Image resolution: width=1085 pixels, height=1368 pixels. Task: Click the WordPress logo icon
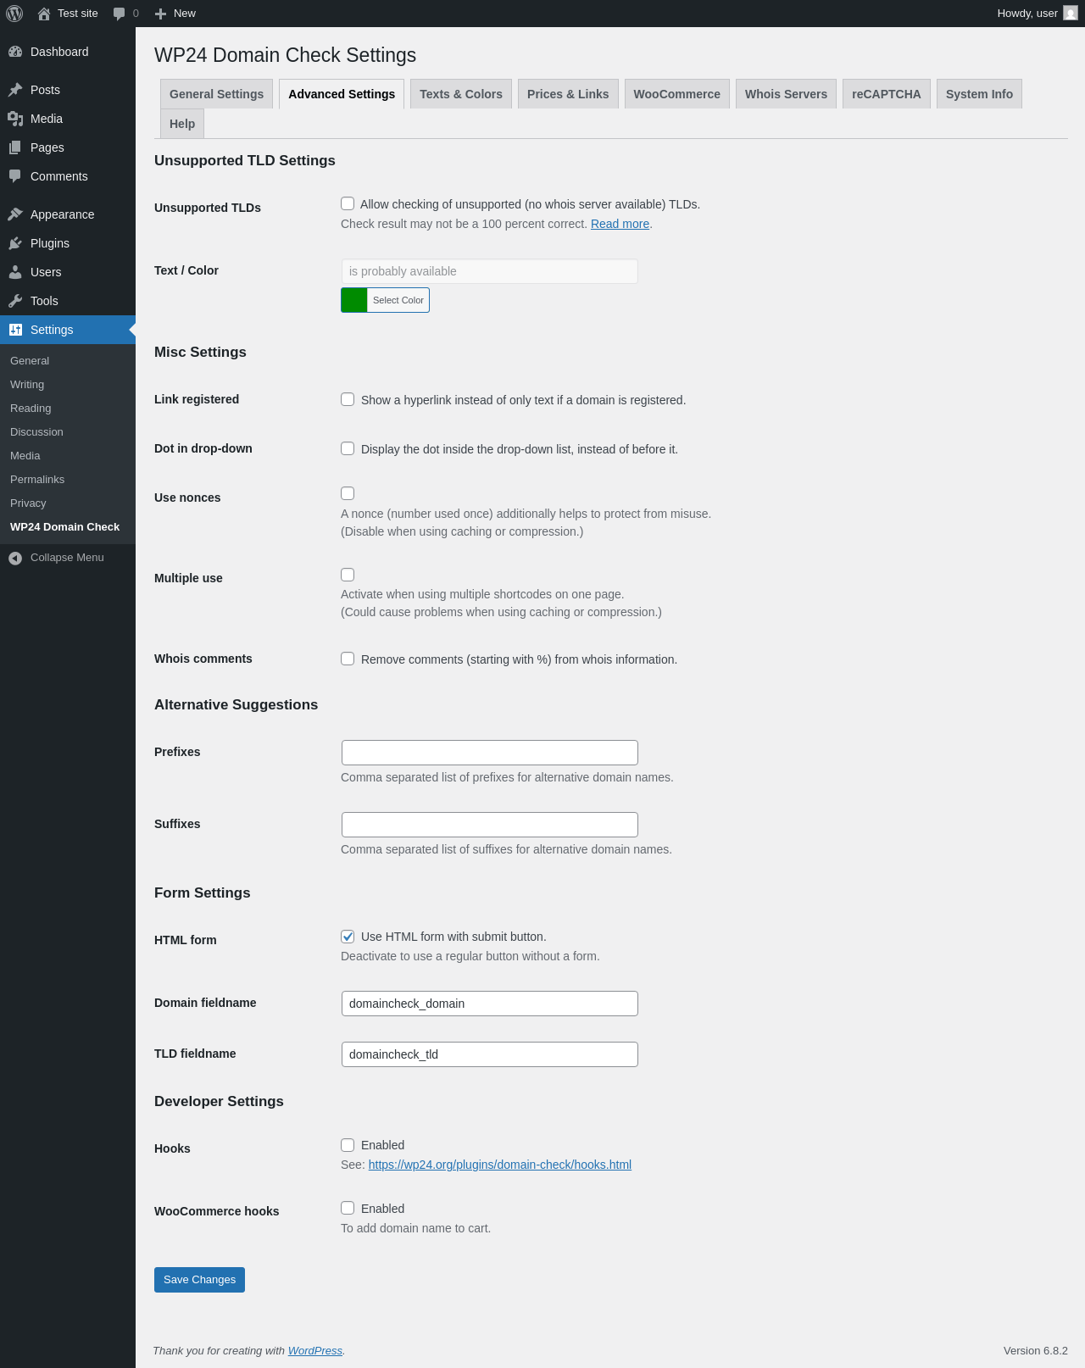tap(14, 14)
